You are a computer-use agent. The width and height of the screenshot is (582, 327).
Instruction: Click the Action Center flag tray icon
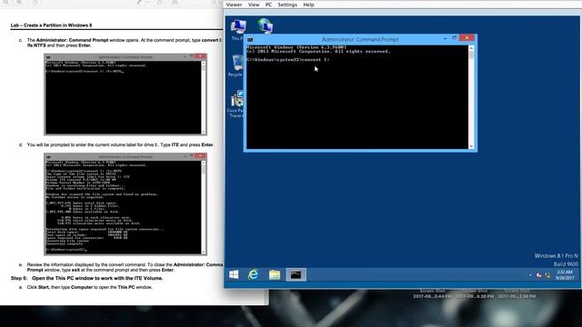[538, 275]
